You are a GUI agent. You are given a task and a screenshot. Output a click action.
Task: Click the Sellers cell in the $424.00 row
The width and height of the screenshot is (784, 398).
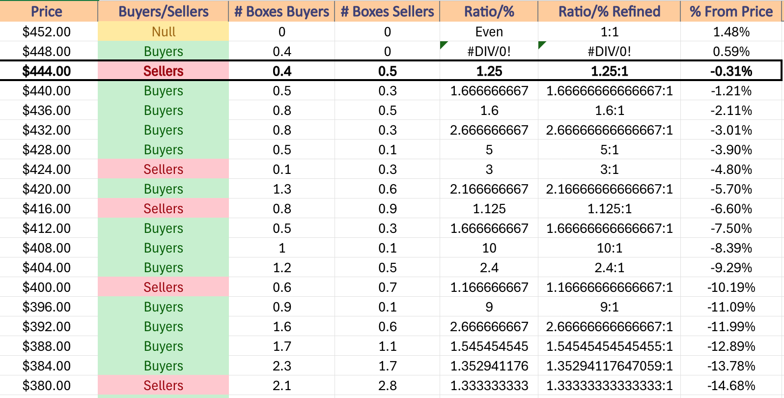(x=164, y=169)
